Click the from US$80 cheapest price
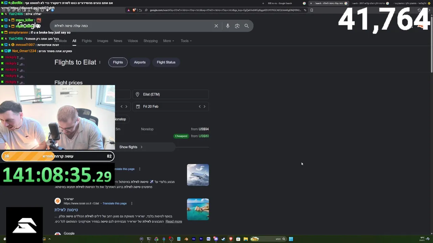 pyautogui.click(x=200, y=136)
